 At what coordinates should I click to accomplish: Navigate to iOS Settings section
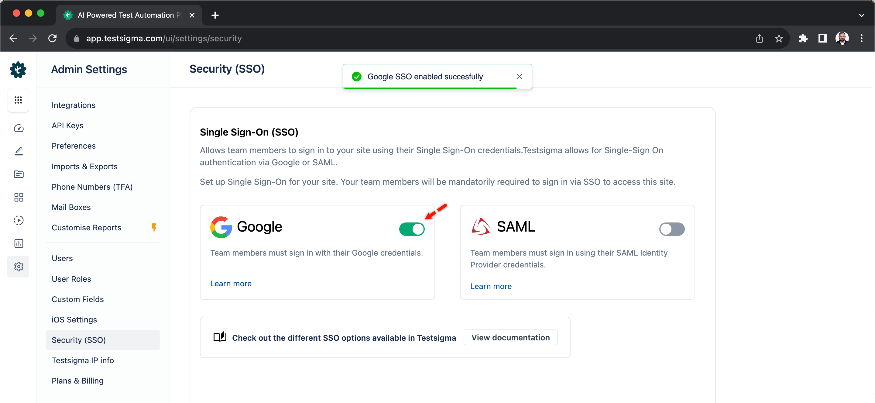tap(74, 319)
